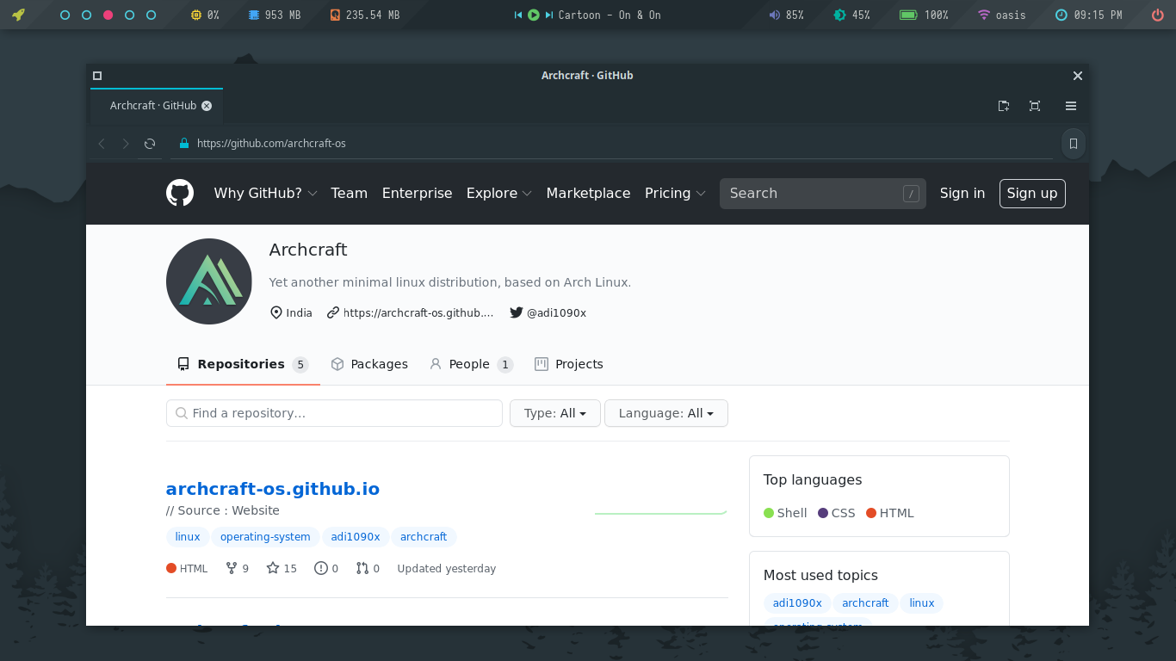Screen dimensions: 1176x661
Task: Switch to the pink active workspace dot
Action: click(108, 15)
